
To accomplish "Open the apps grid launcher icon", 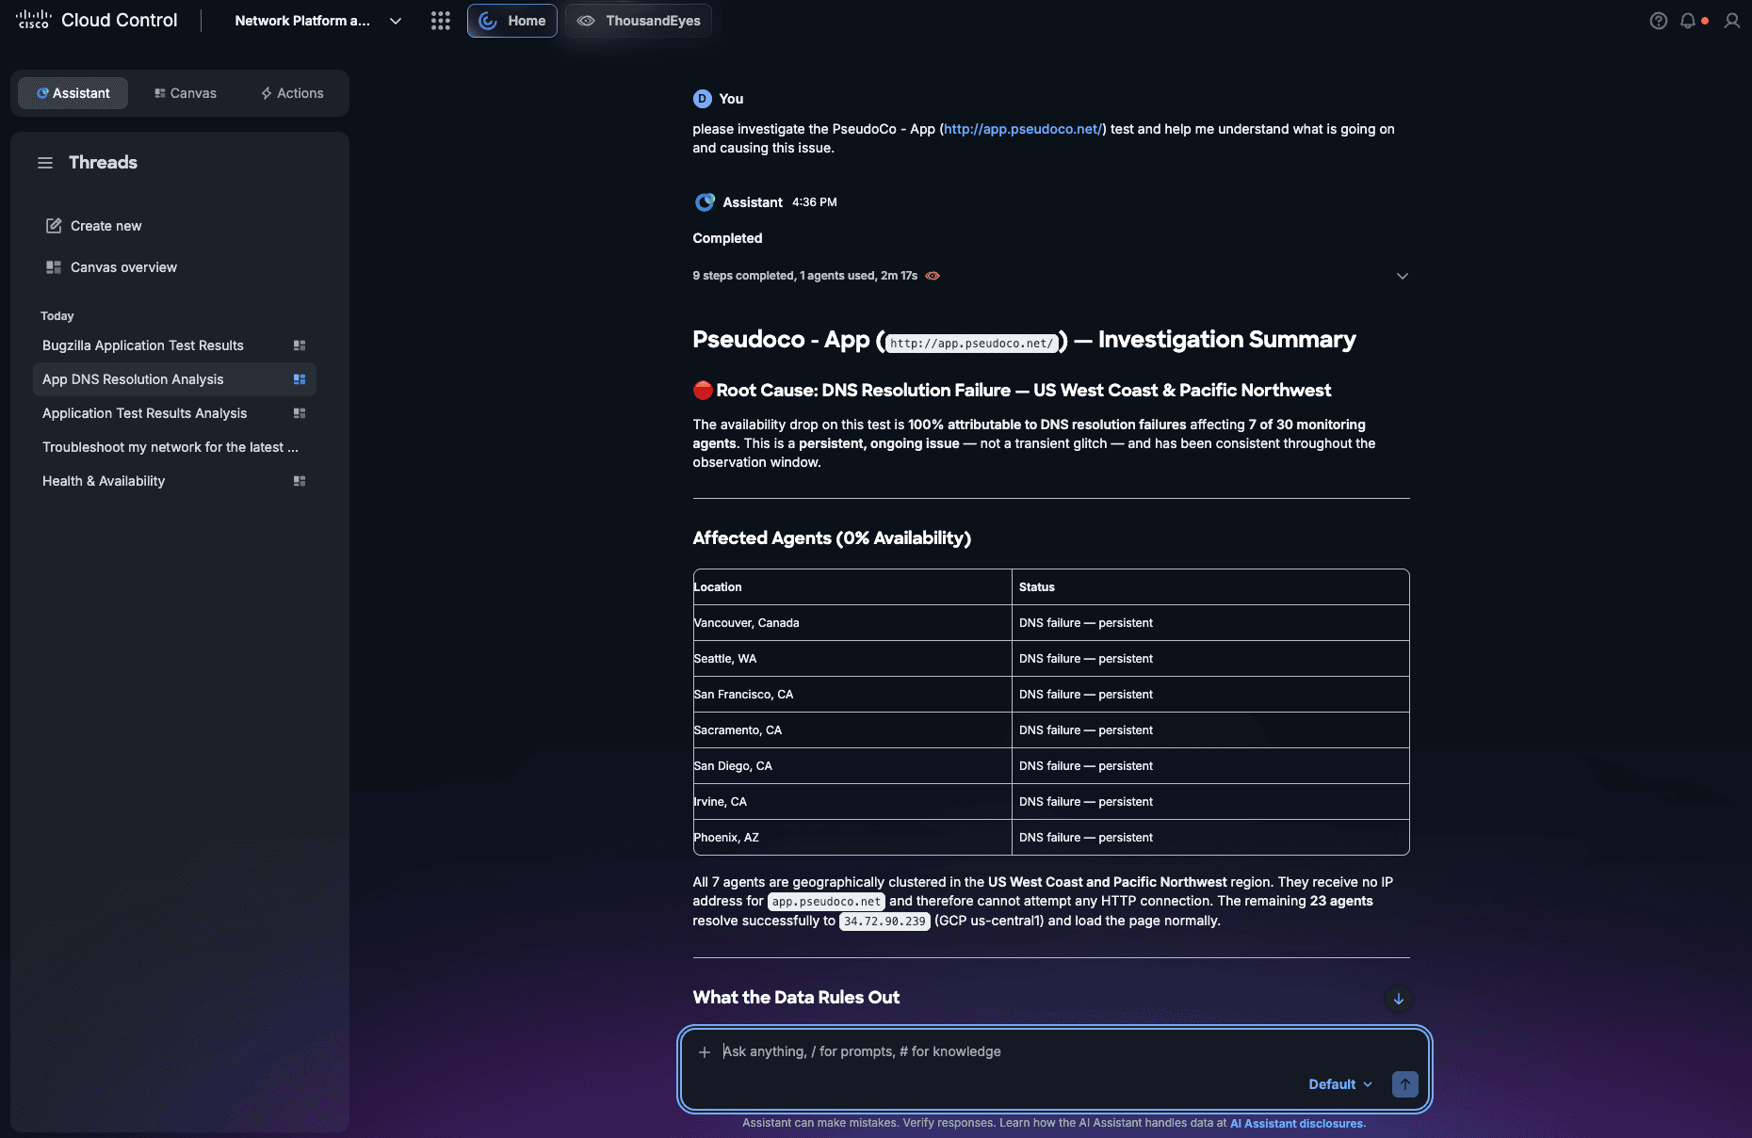I will [440, 21].
